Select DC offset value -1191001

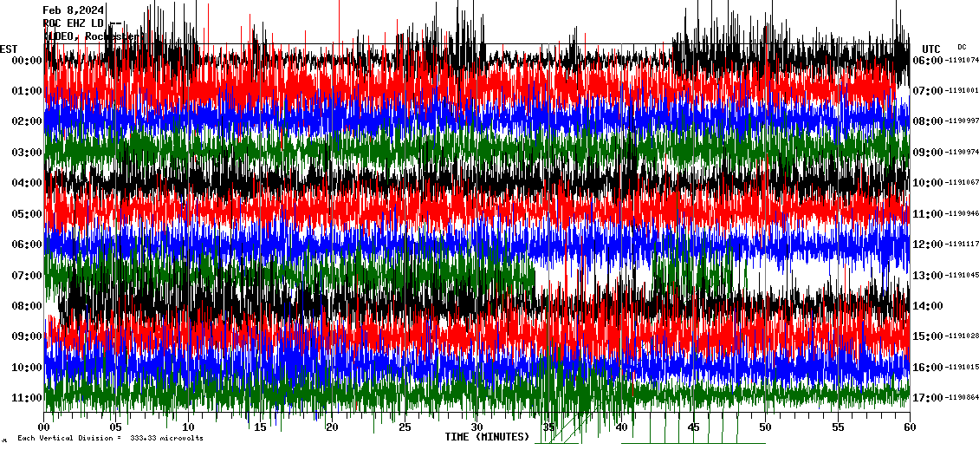[x=962, y=91]
